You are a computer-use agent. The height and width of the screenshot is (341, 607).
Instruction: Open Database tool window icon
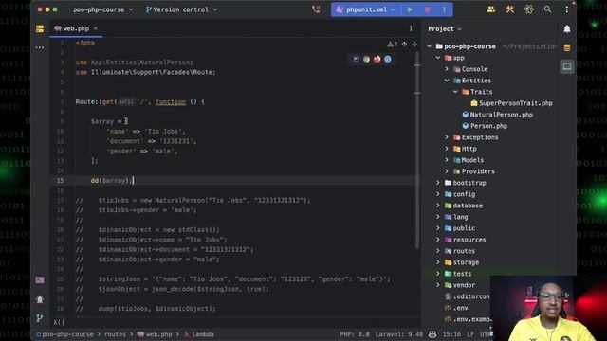pyautogui.click(x=567, y=48)
